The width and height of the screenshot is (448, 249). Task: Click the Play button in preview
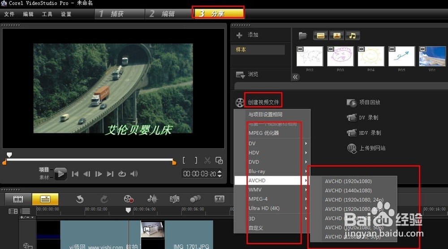60,174
